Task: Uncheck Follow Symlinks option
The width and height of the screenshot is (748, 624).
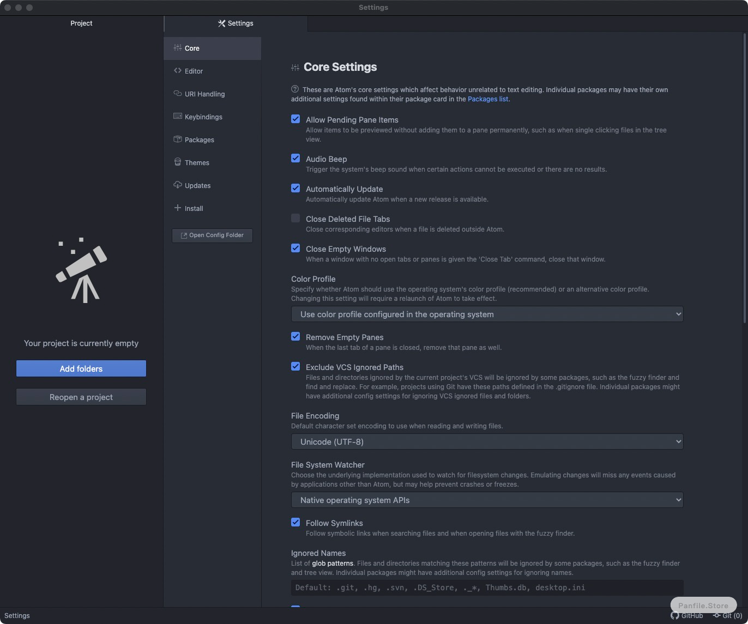Action: tap(295, 522)
